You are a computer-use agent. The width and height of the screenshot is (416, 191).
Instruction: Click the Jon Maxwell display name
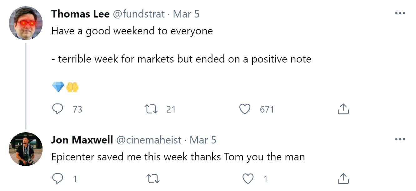coord(82,140)
